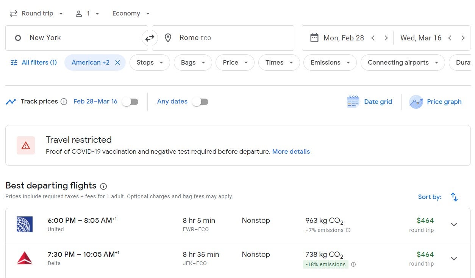This screenshot has width=475, height=278.
Task: Open the All filters panel
Action: coord(34,62)
